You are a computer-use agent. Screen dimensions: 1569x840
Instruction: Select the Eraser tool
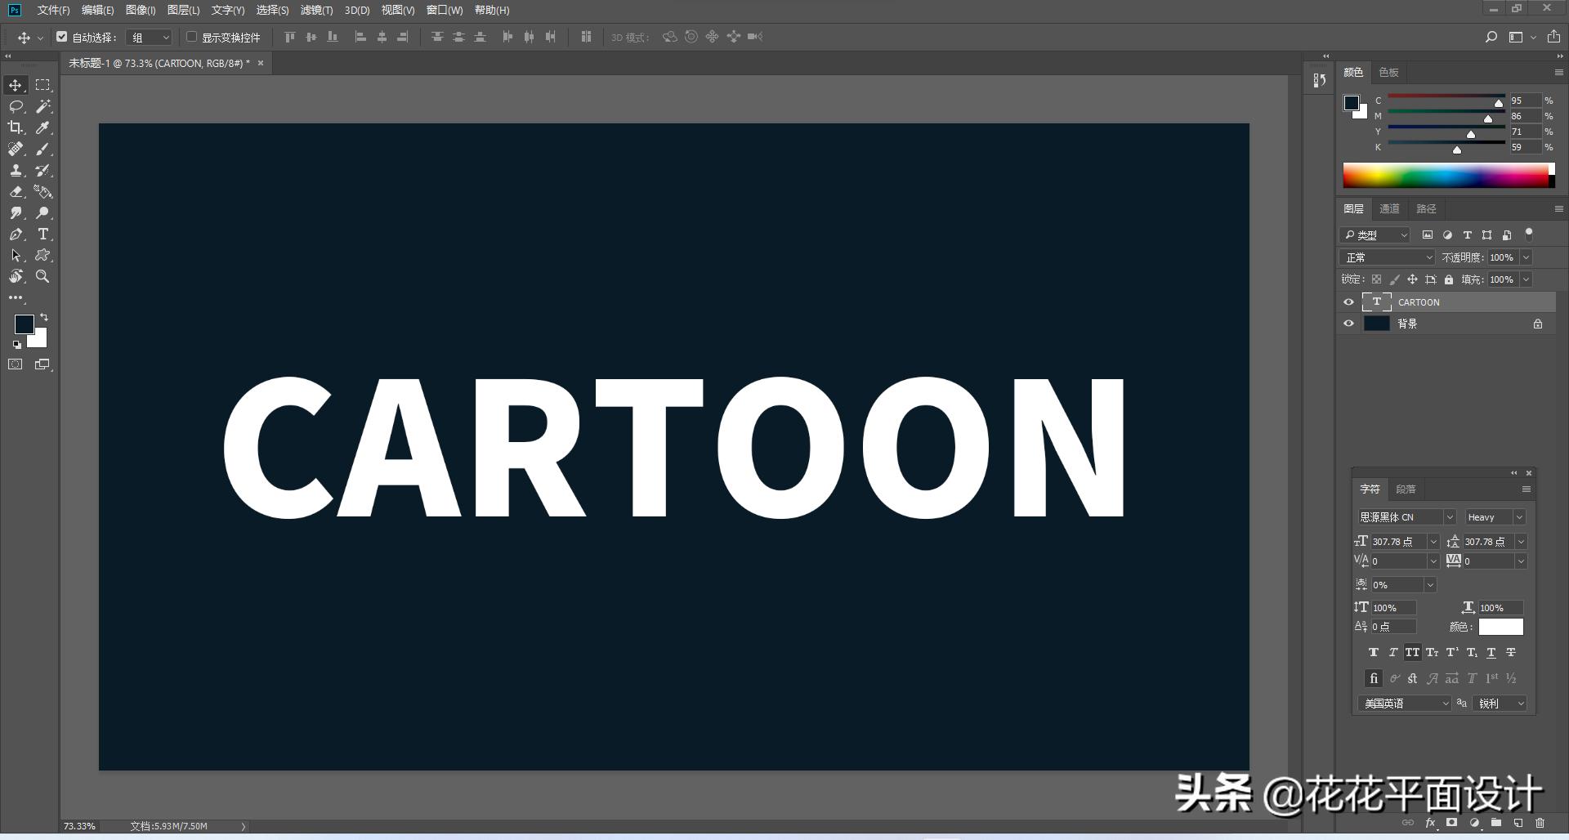16,192
